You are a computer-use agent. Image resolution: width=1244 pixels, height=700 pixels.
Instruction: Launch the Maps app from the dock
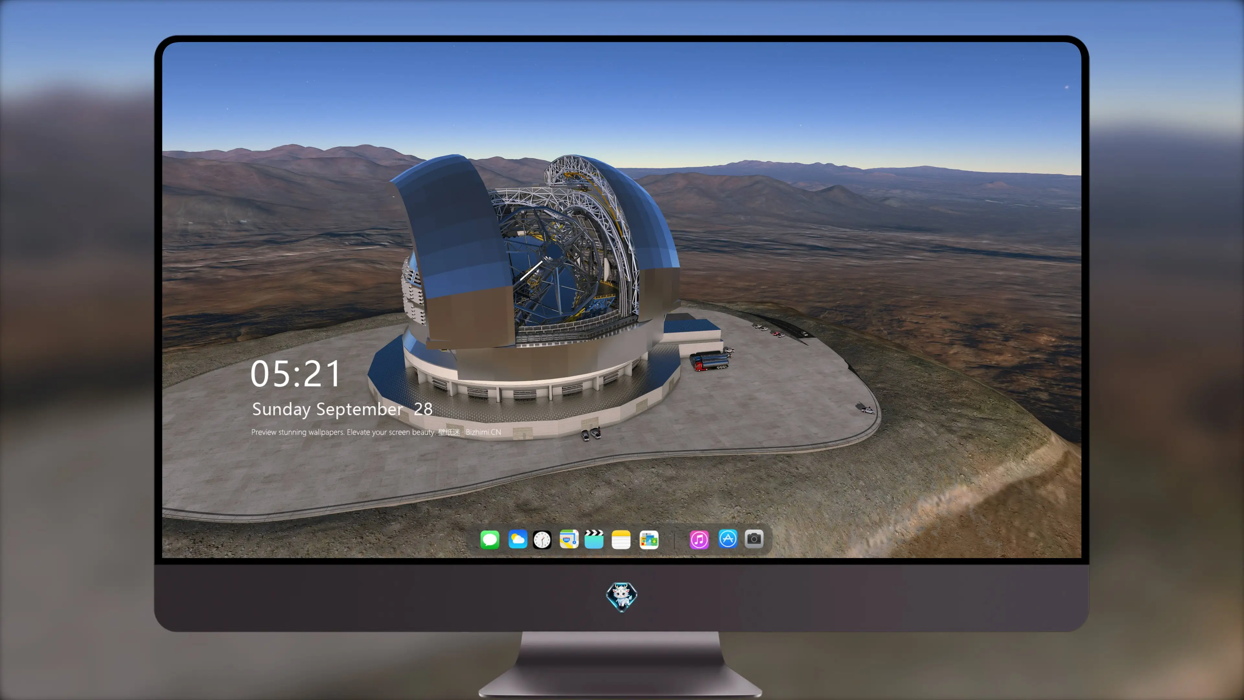tap(569, 539)
